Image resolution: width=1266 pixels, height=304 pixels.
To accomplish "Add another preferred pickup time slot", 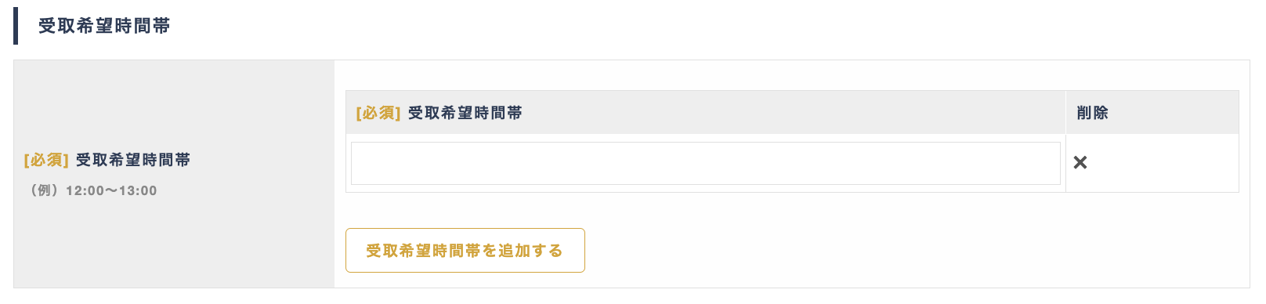I will [x=465, y=250].
